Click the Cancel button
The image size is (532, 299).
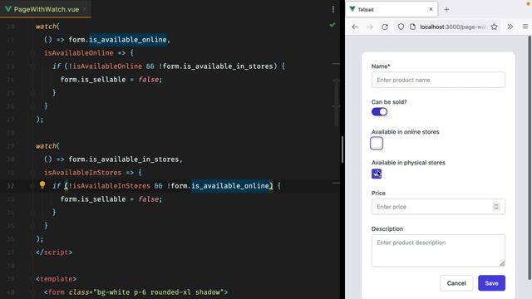(x=456, y=283)
